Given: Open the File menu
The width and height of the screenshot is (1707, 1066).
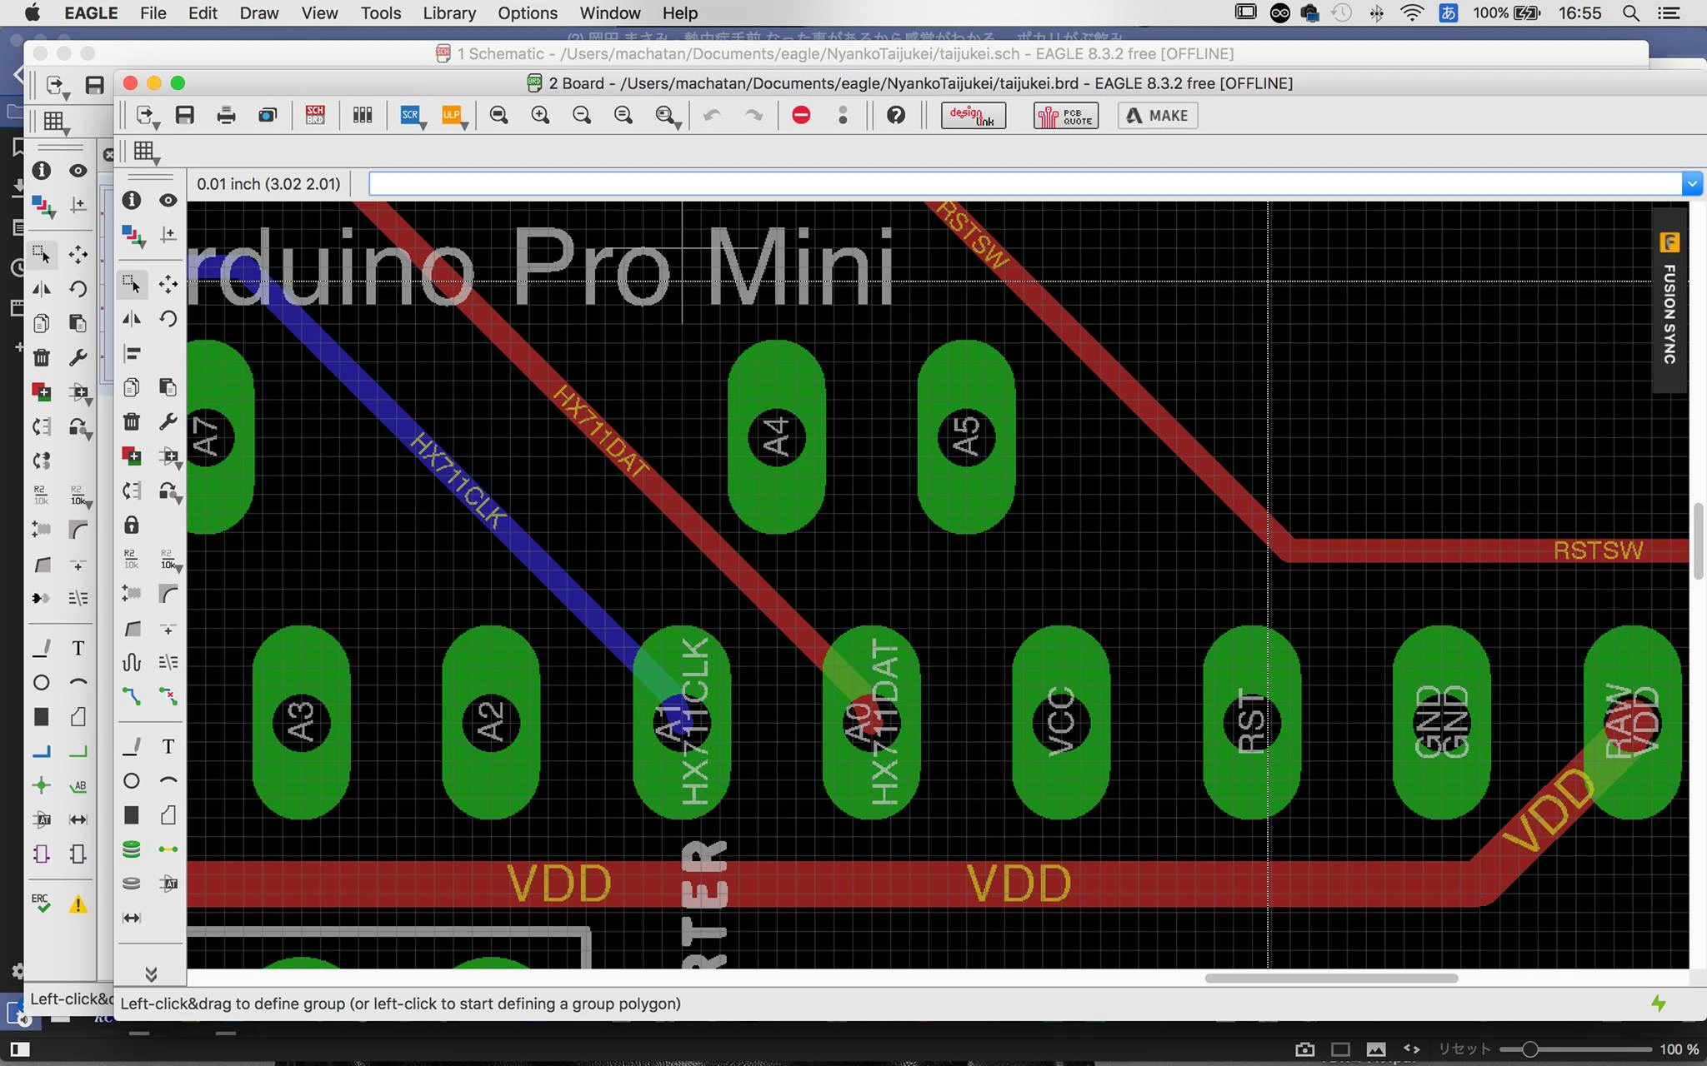Looking at the screenshot, I should pos(153,13).
